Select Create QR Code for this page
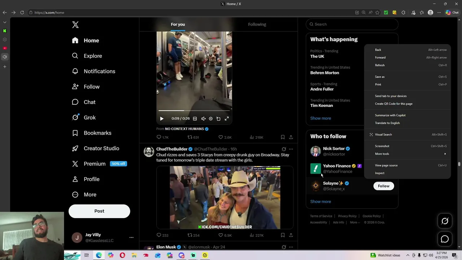 point(407,104)
